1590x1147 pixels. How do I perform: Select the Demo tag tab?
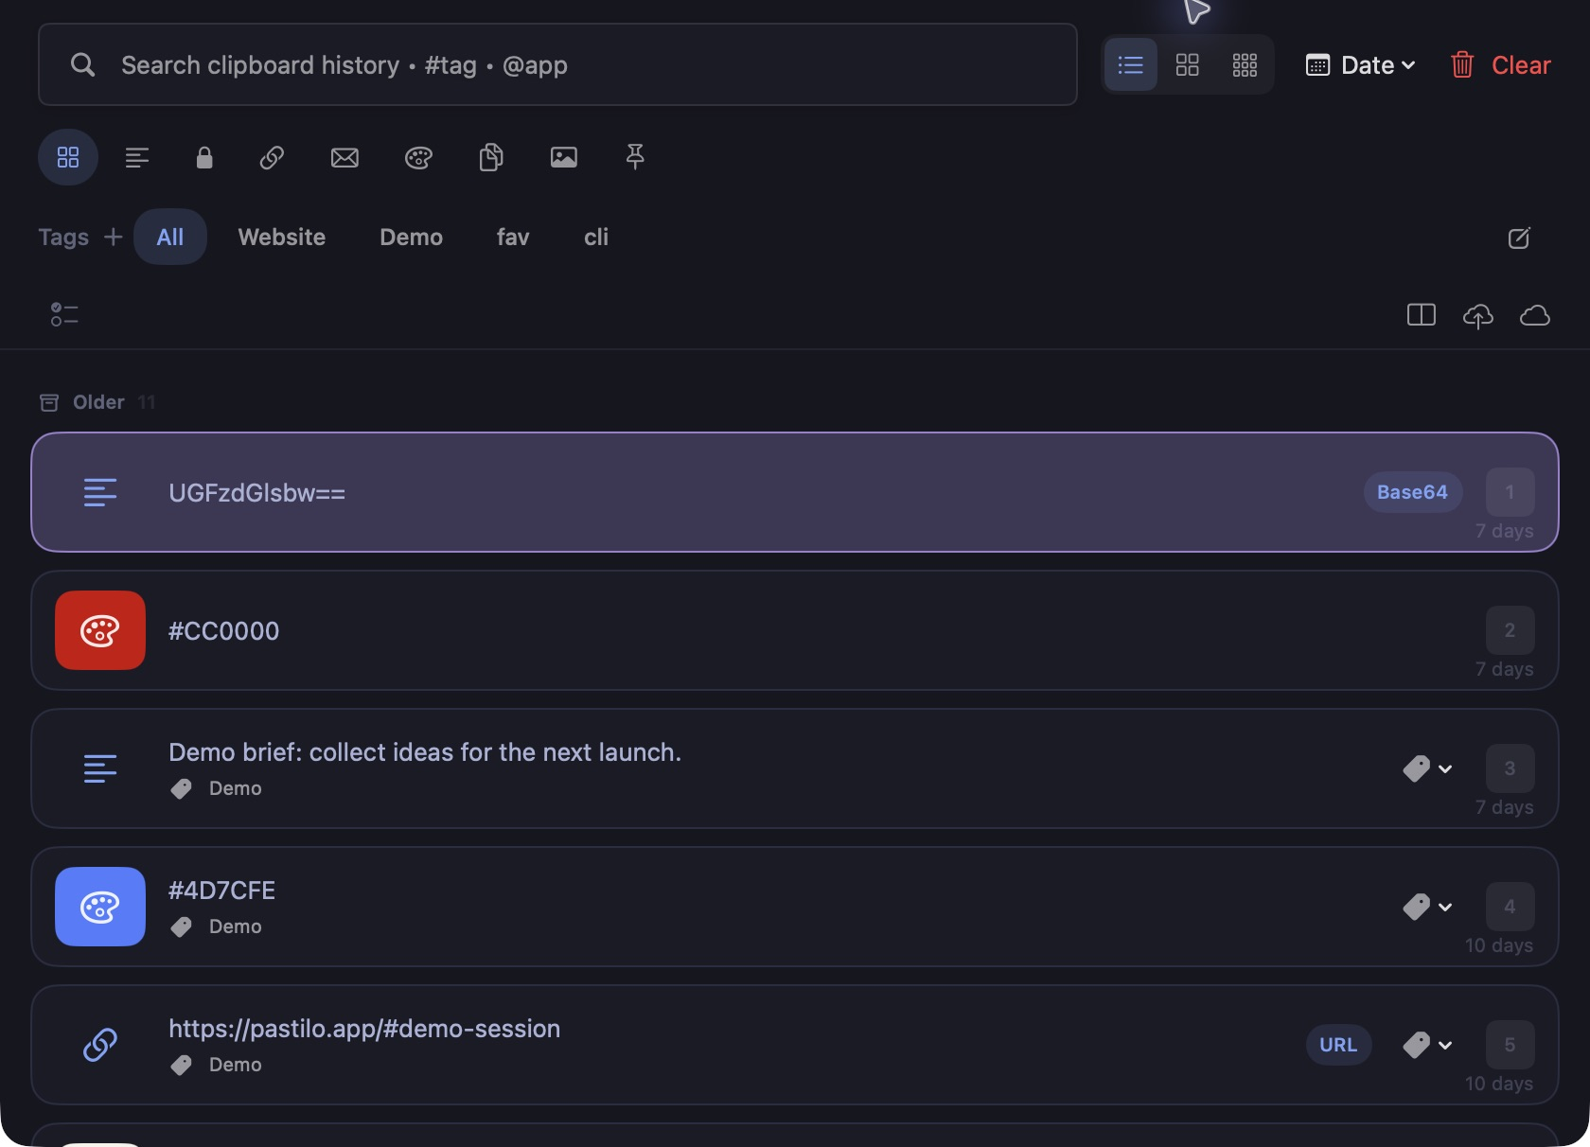pyautogui.click(x=412, y=237)
